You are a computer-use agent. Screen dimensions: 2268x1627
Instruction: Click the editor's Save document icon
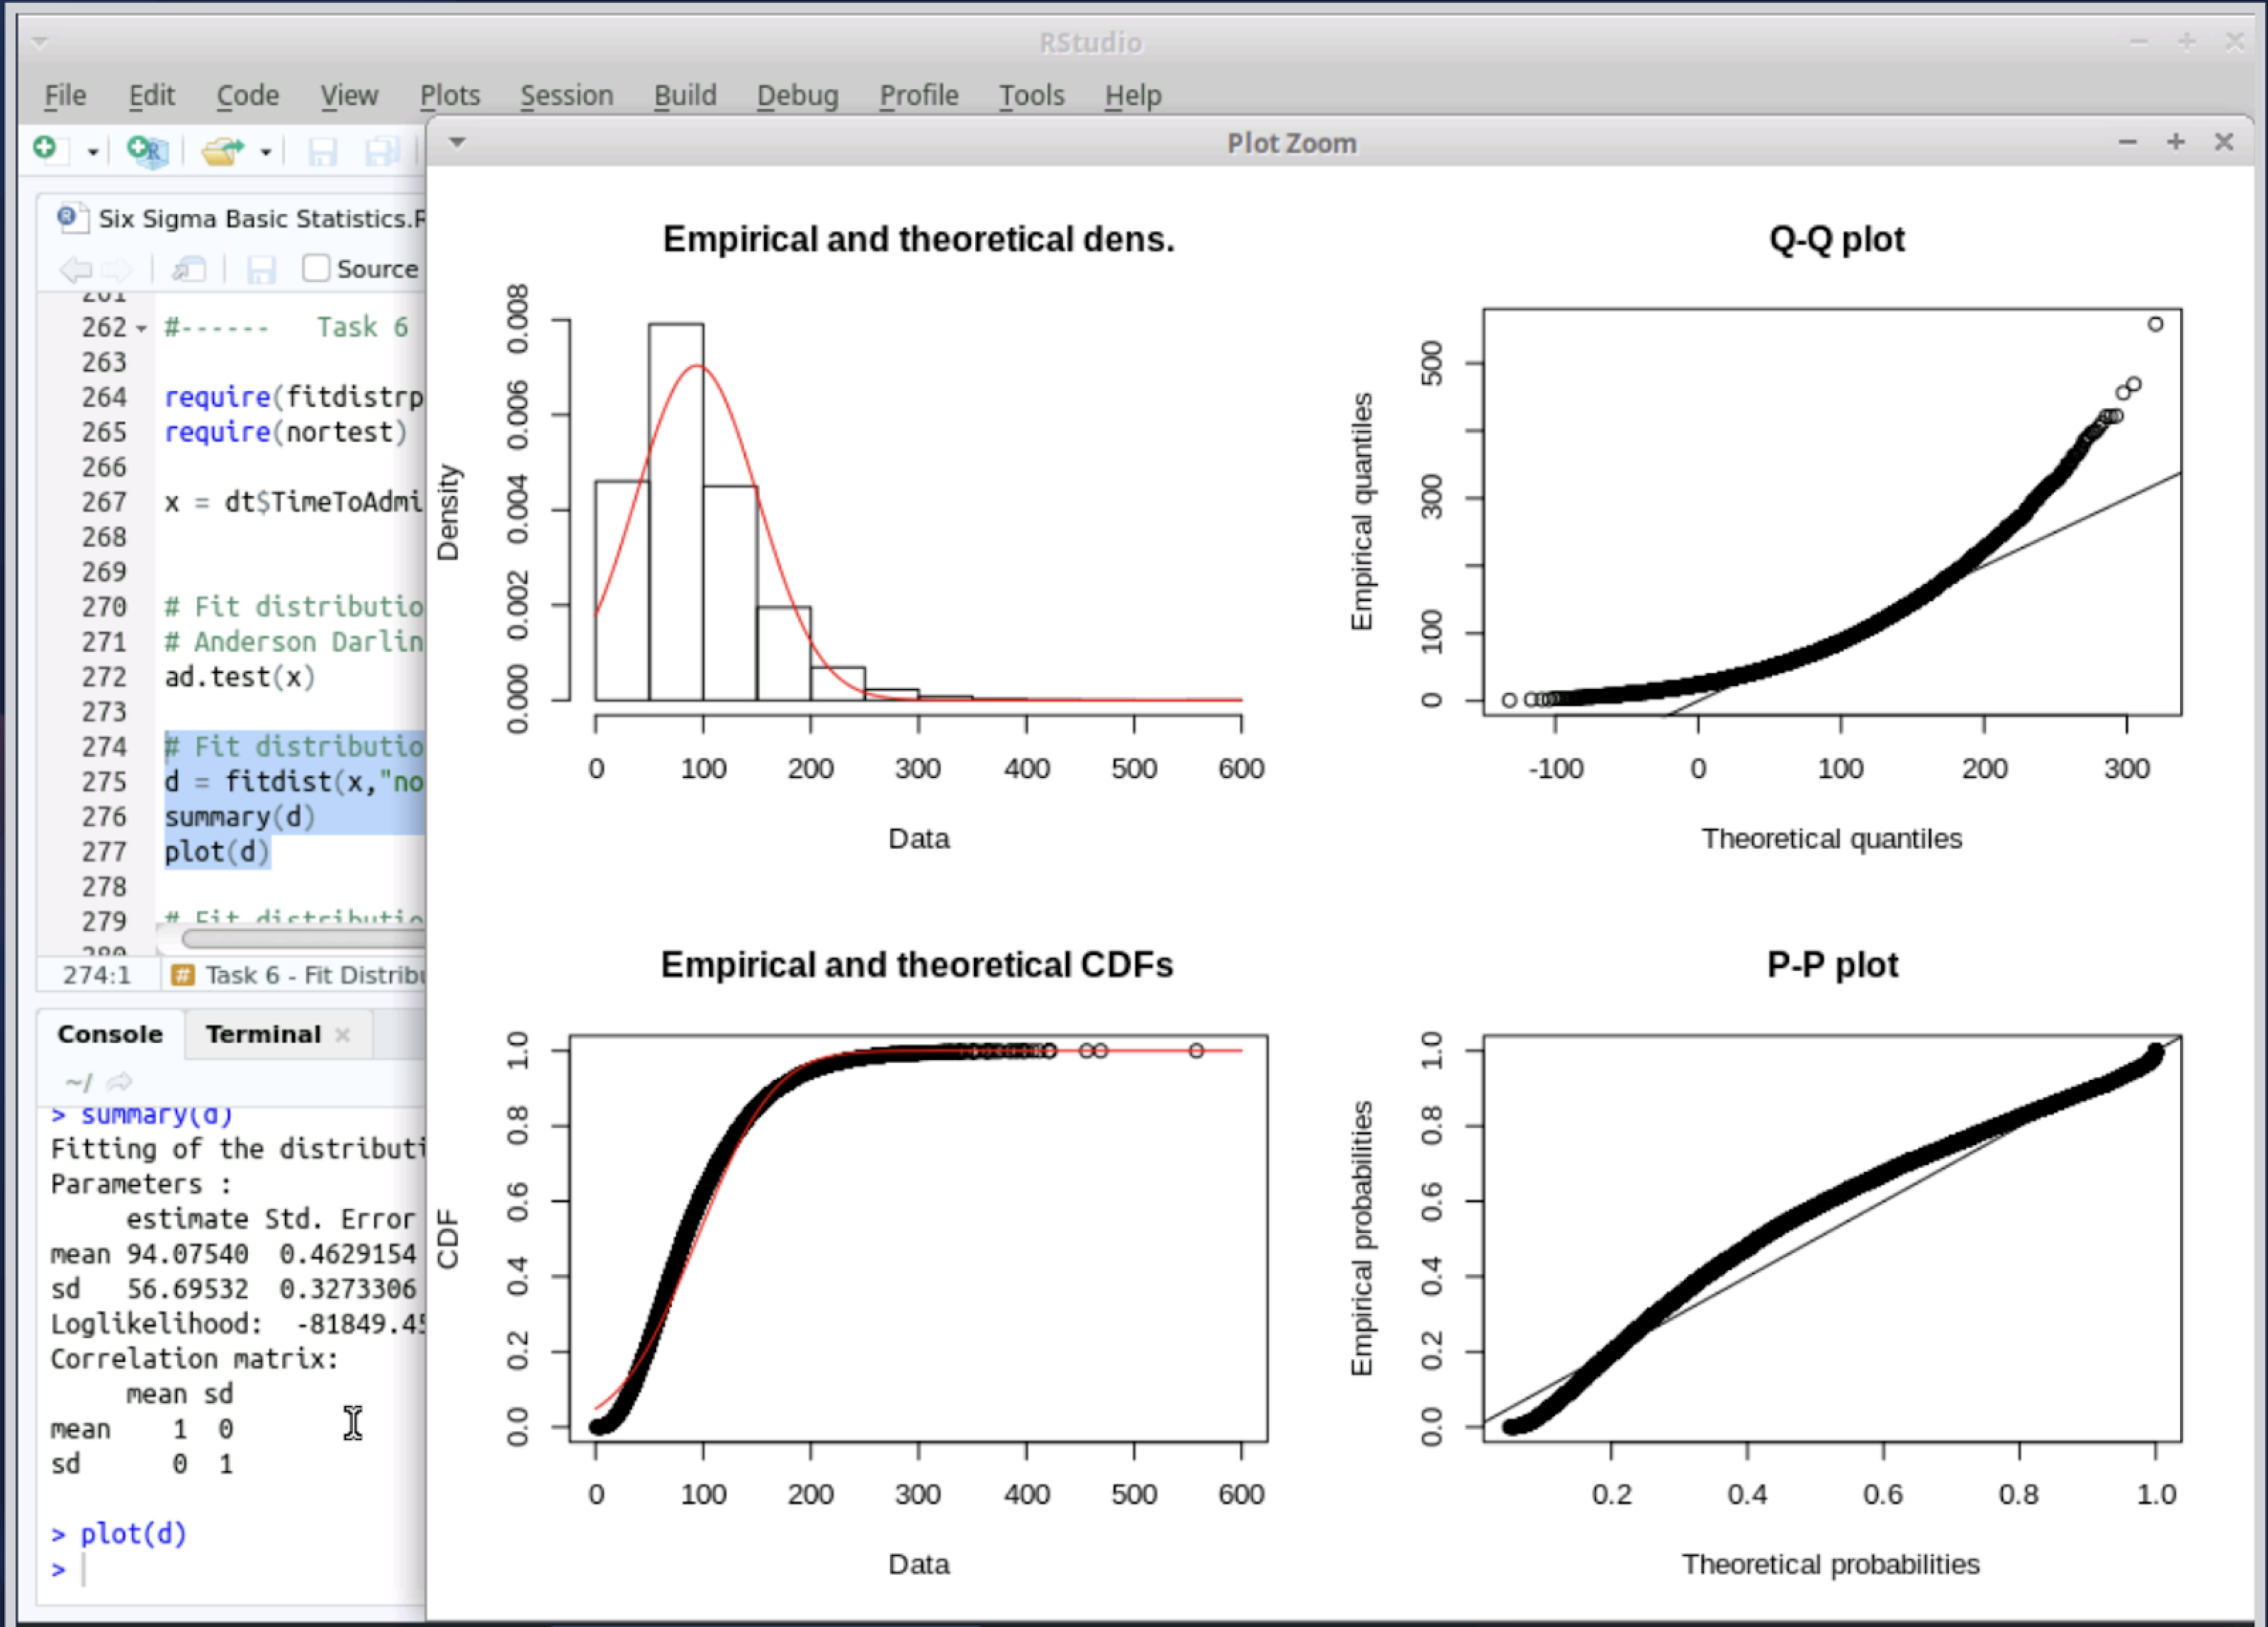(x=261, y=269)
